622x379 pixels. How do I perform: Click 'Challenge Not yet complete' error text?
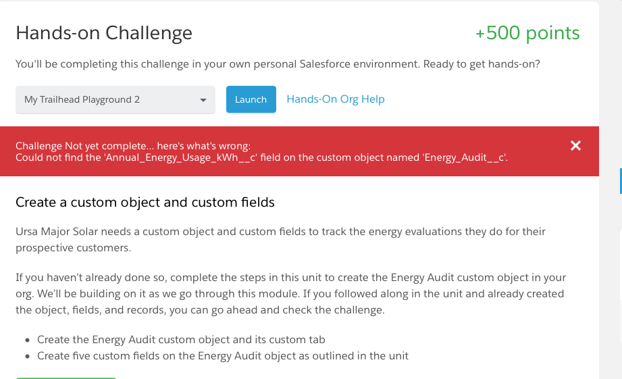coord(133,146)
